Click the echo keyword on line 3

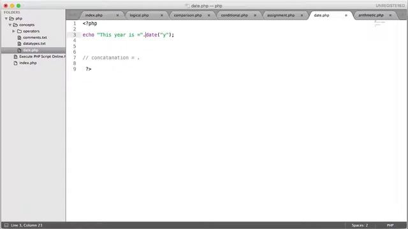coord(89,35)
